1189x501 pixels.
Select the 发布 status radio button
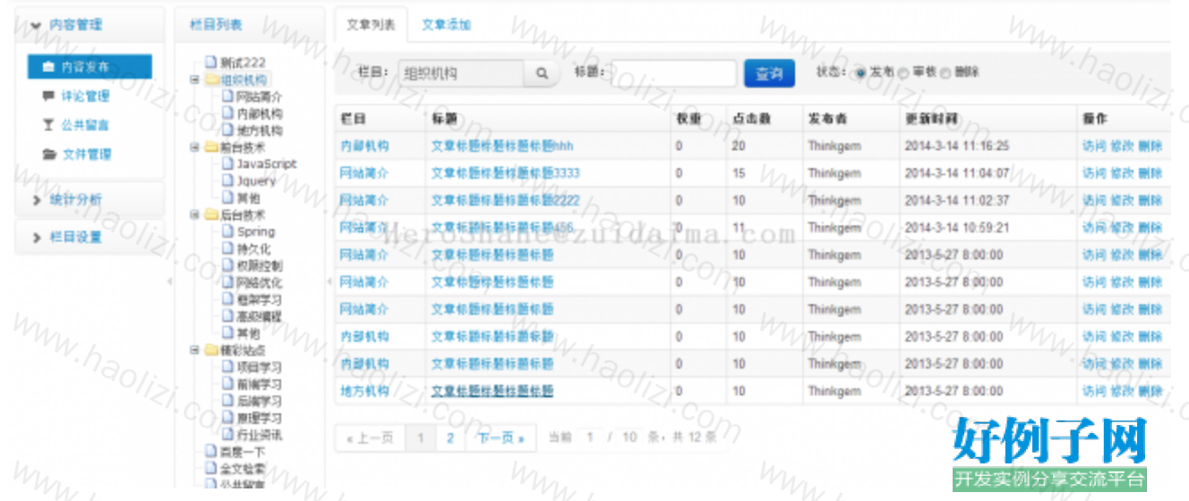pyautogui.click(x=860, y=73)
